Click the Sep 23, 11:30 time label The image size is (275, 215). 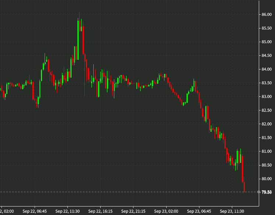232,211
